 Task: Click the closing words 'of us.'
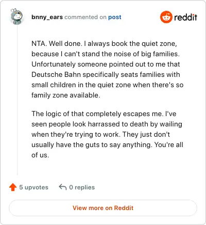[40, 155]
